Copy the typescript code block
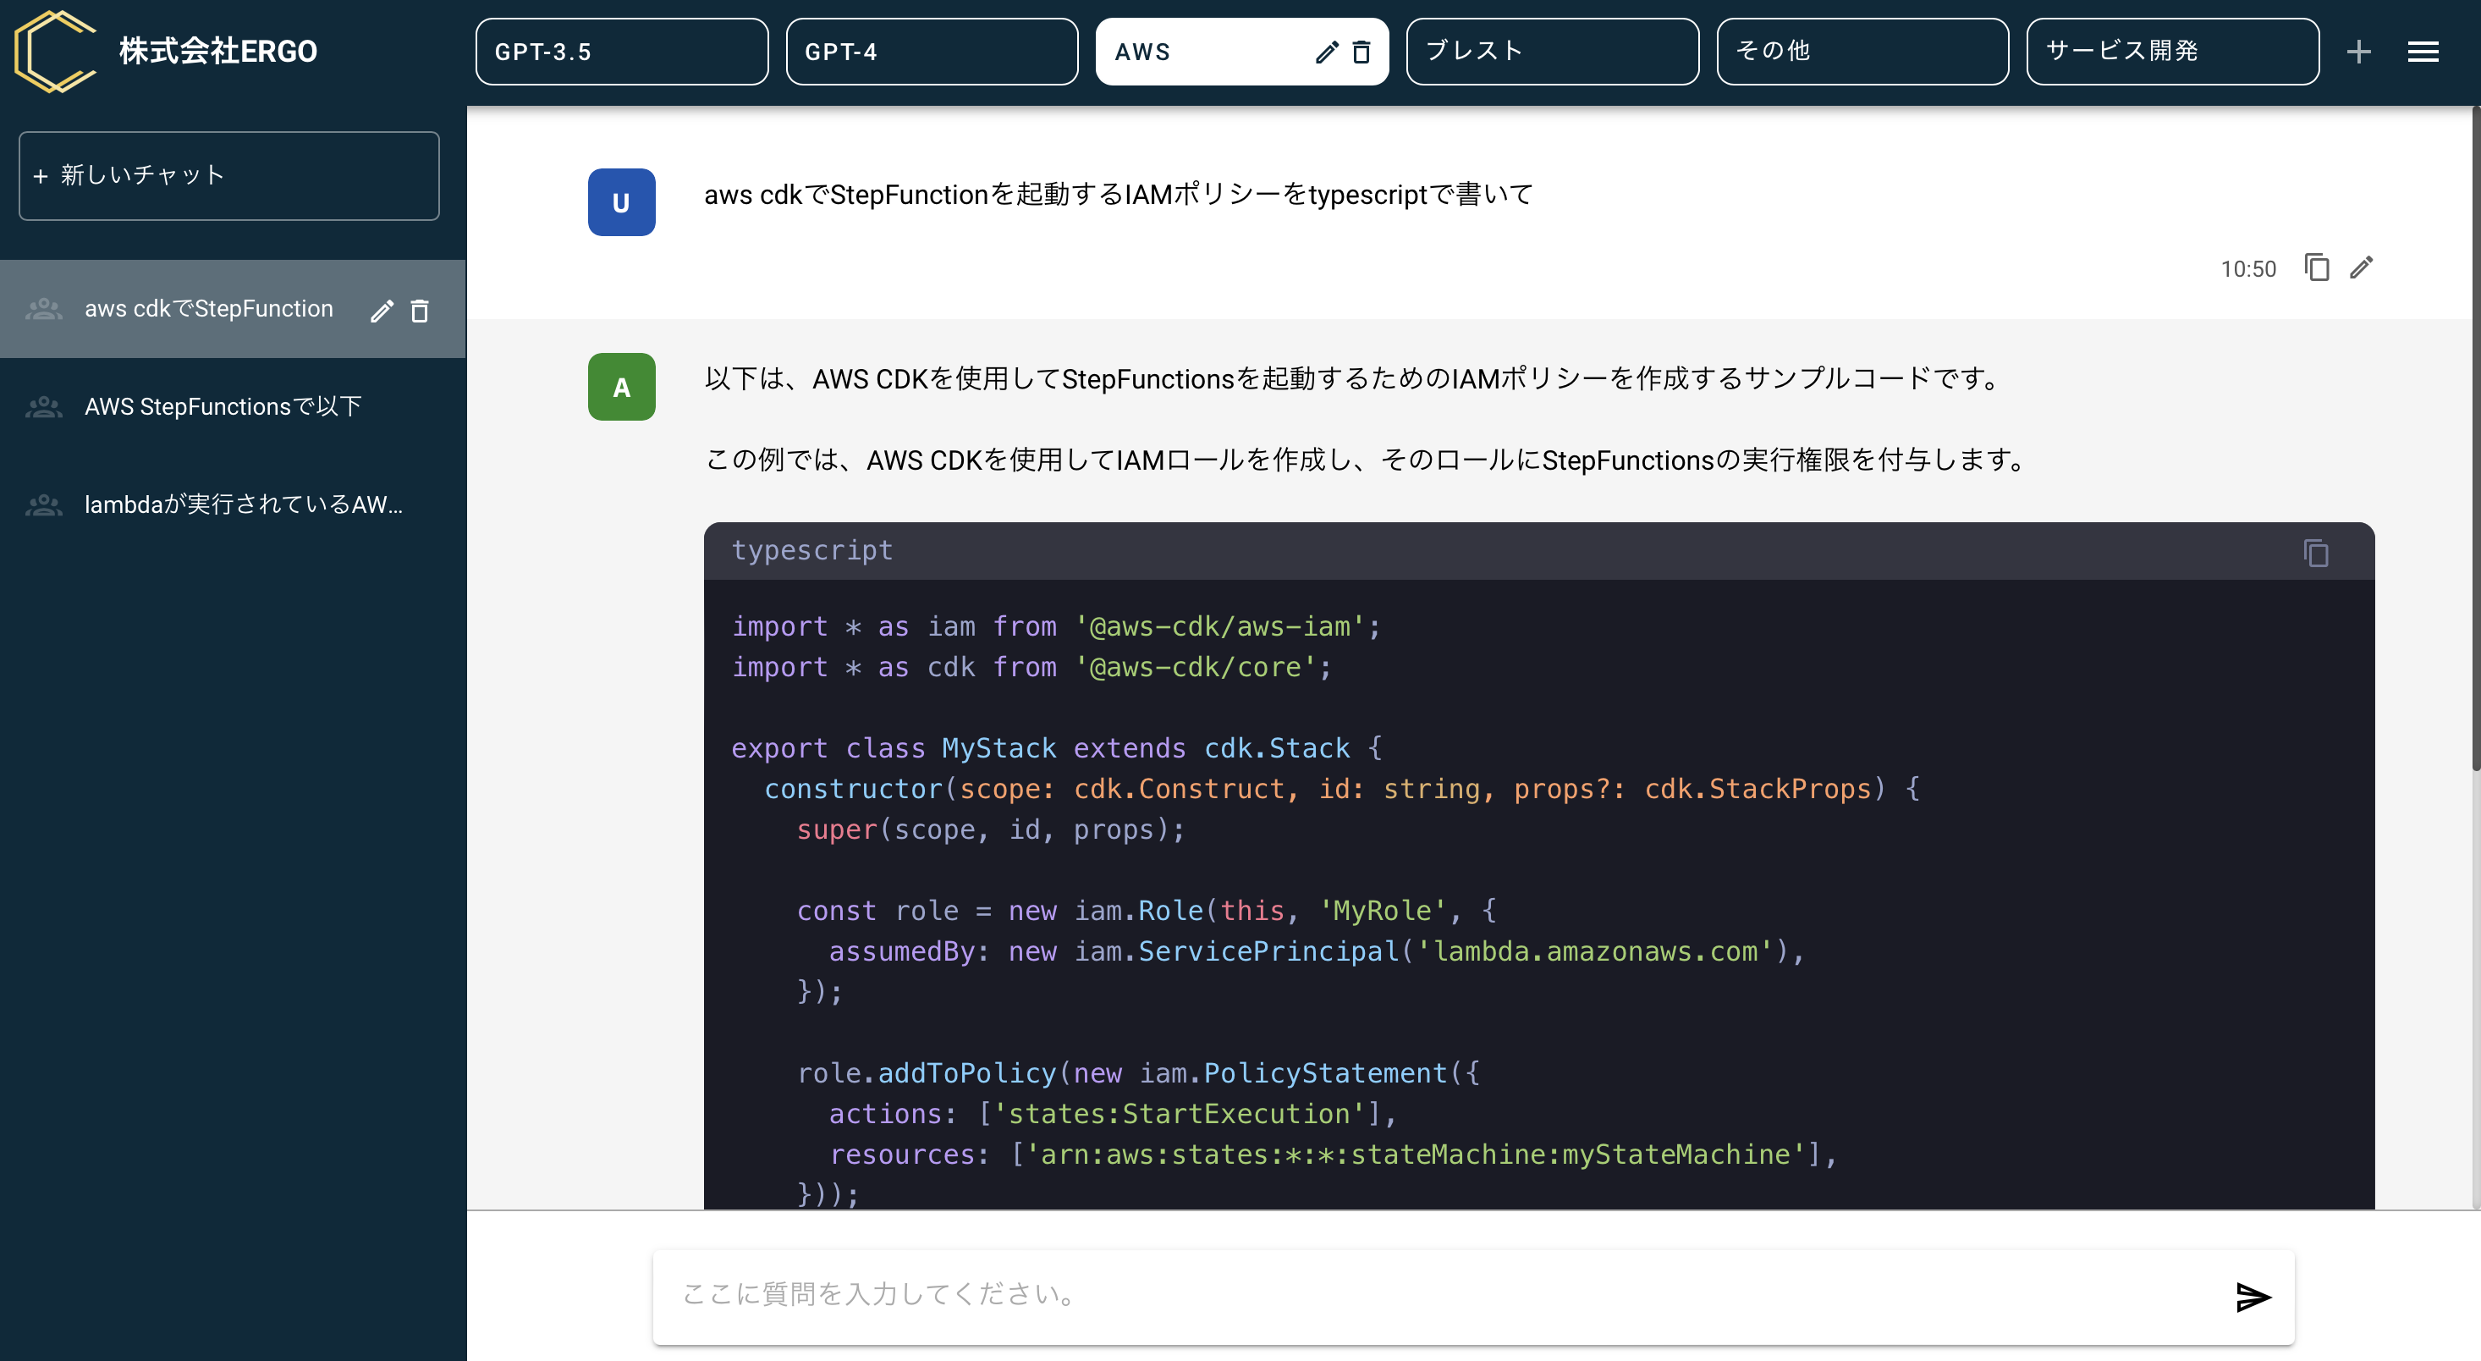Screen dimensions: 2481x1361 [x=2315, y=553]
